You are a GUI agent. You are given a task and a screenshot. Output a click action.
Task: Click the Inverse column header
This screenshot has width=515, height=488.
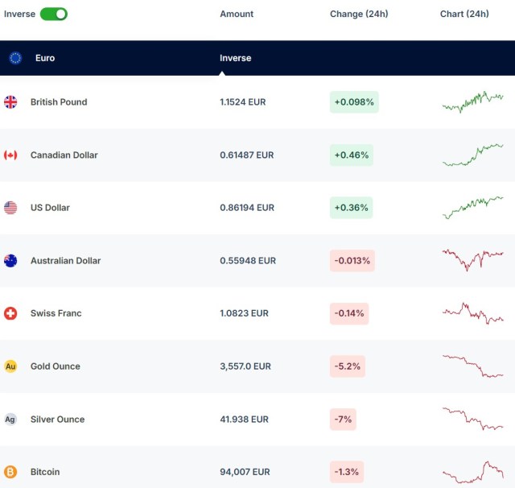point(236,58)
